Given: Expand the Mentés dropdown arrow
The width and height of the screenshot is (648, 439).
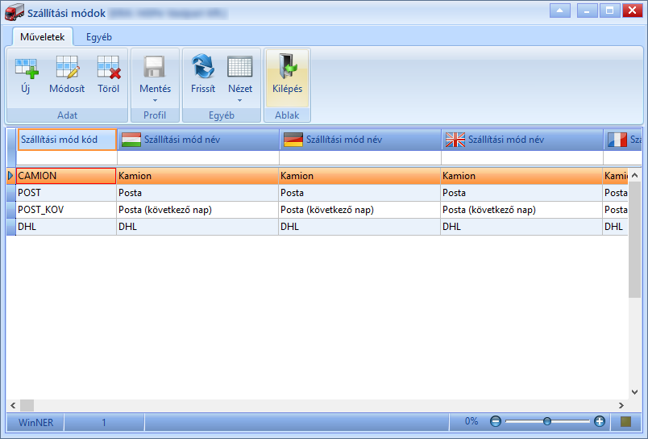Looking at the screenshot, I should [x=155, y=101].
